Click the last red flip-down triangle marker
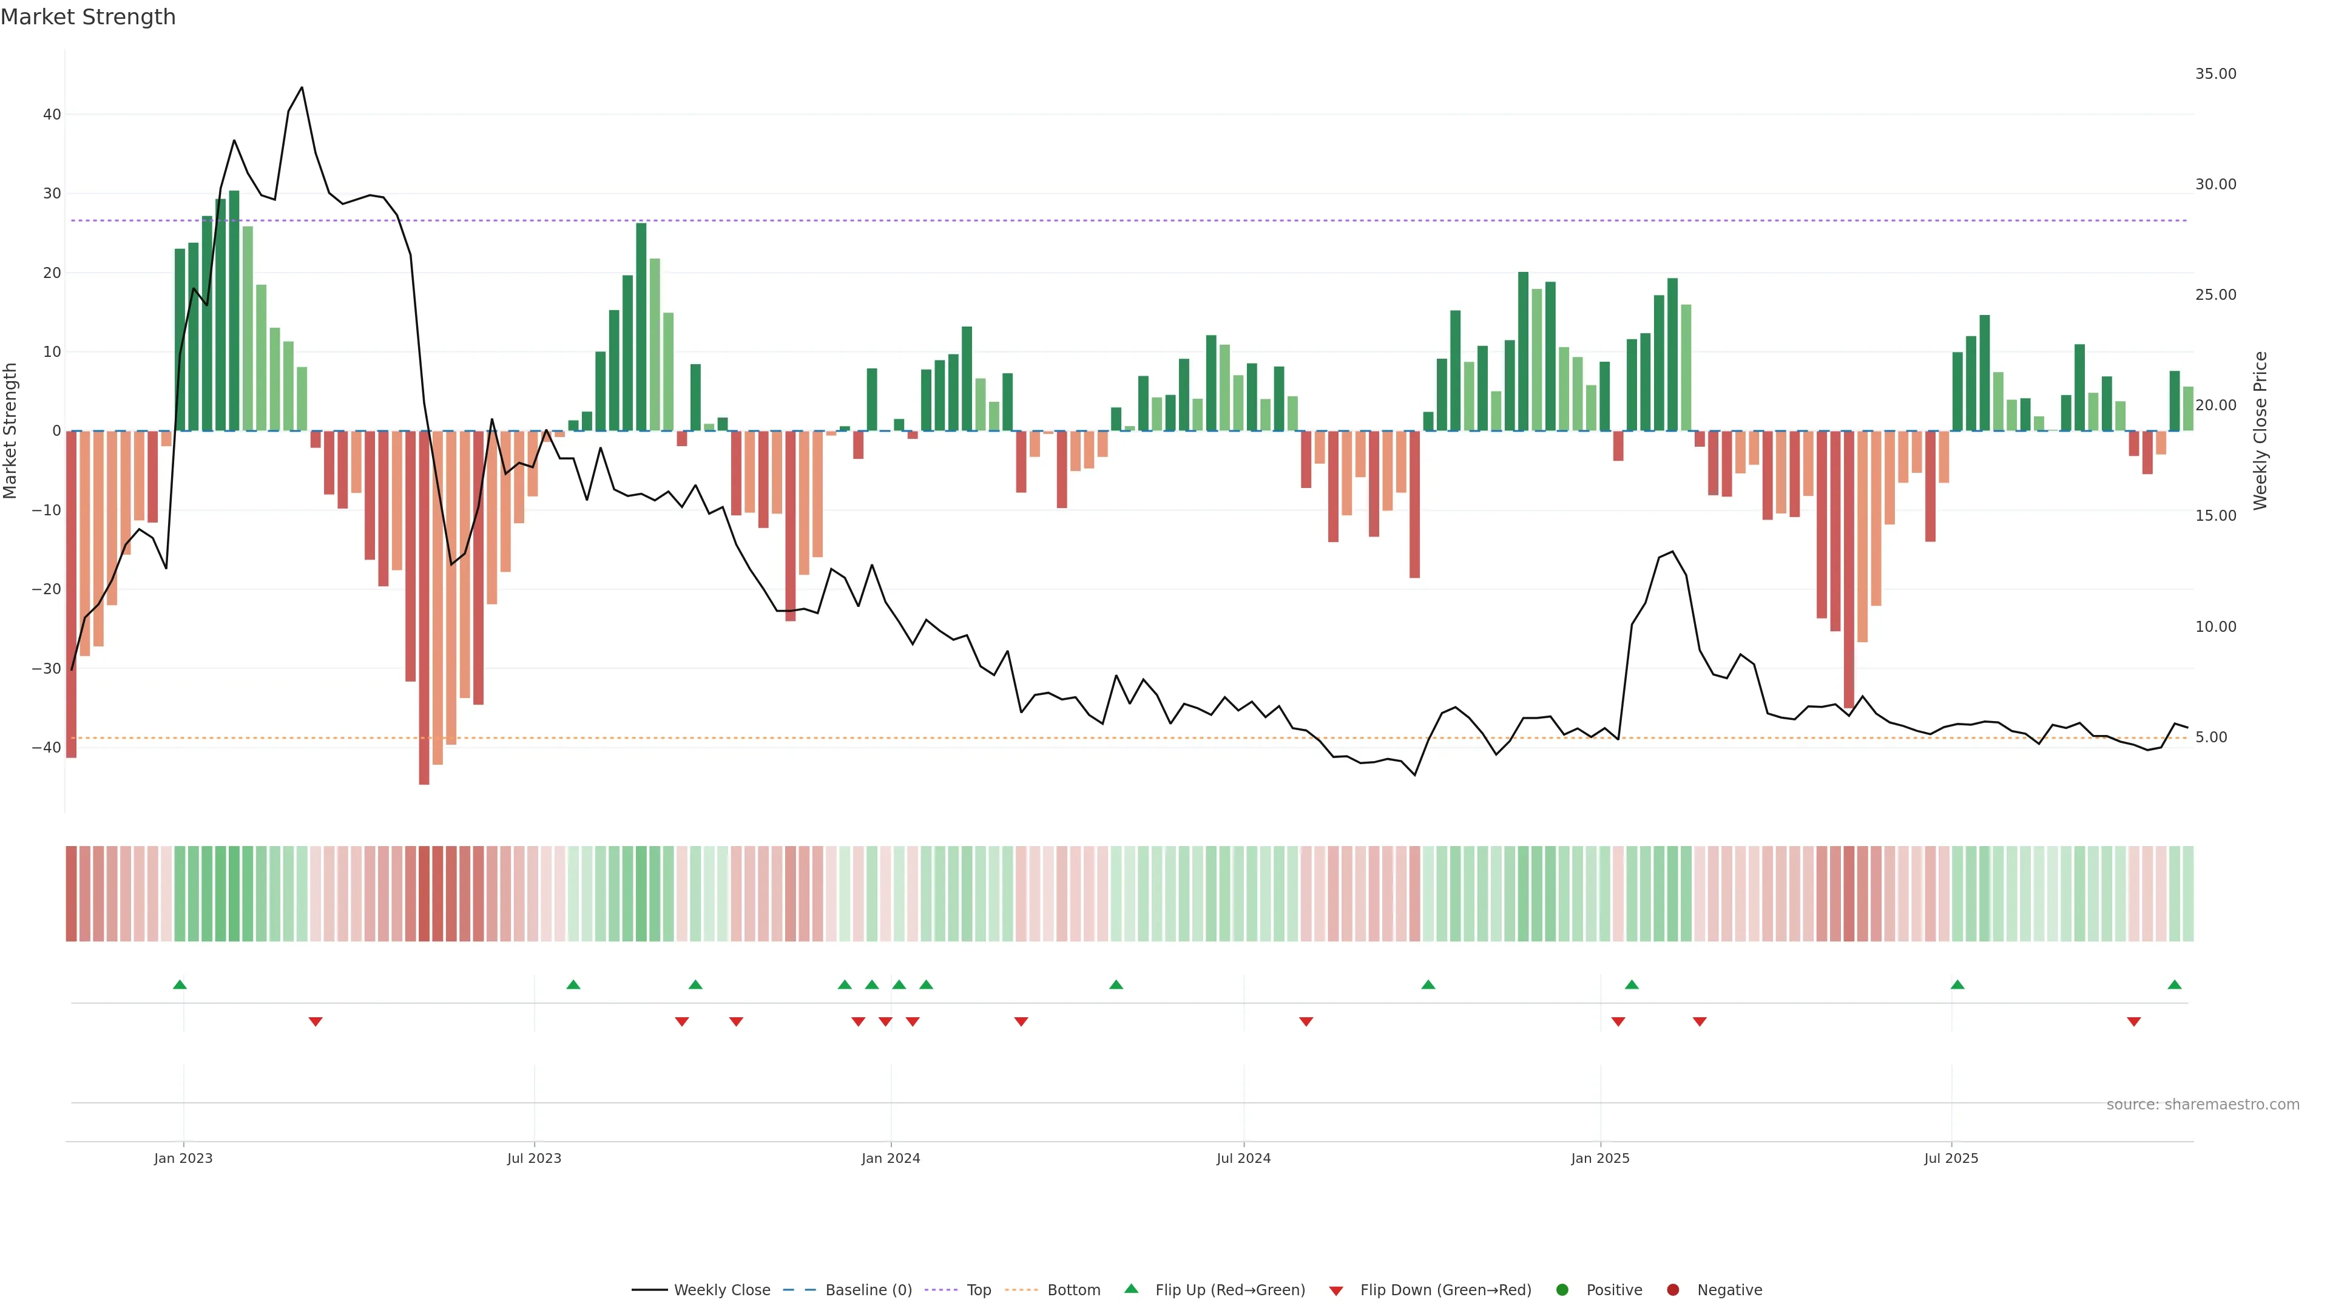 (2134, 1021)
